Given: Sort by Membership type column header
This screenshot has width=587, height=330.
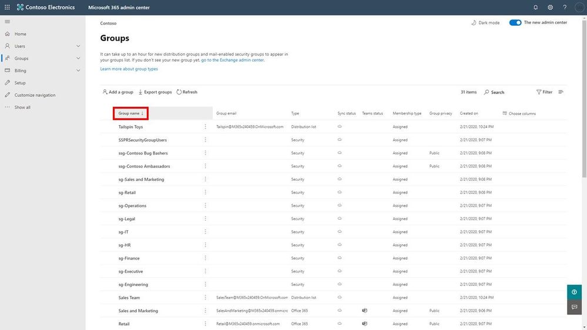Looking at the screenshot, I should click(x=407, y=113).
